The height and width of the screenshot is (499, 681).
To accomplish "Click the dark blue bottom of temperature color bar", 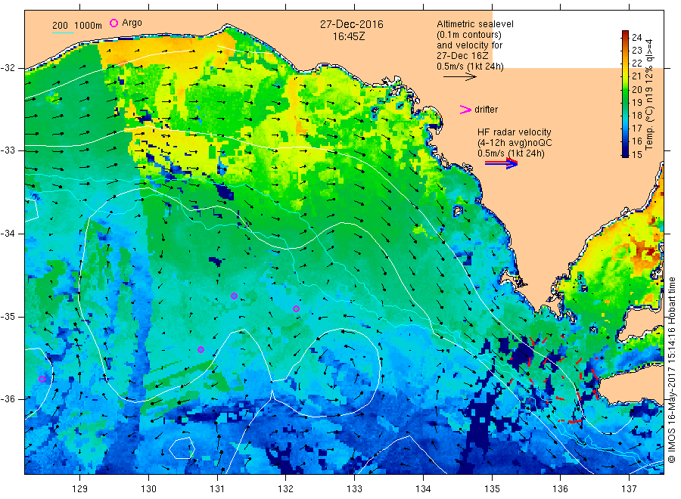I will pos(625,153).
